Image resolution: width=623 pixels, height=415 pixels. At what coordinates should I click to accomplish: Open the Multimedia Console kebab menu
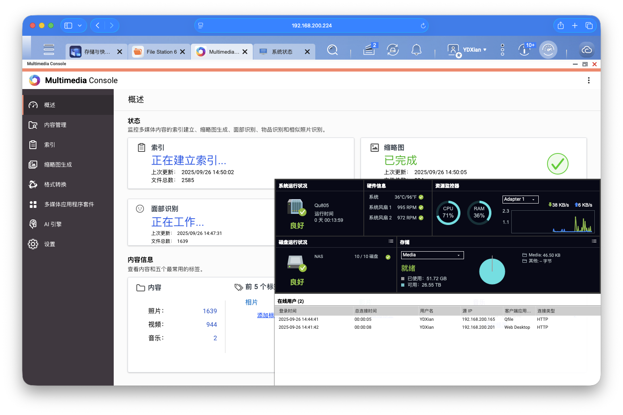(589, 80)
